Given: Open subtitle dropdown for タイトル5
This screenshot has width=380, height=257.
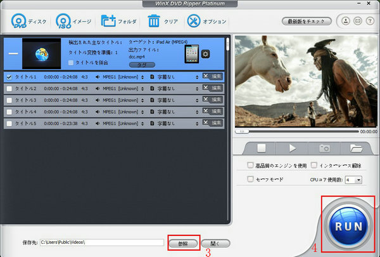Looking at the screenshot, I should tap(197, 124).
